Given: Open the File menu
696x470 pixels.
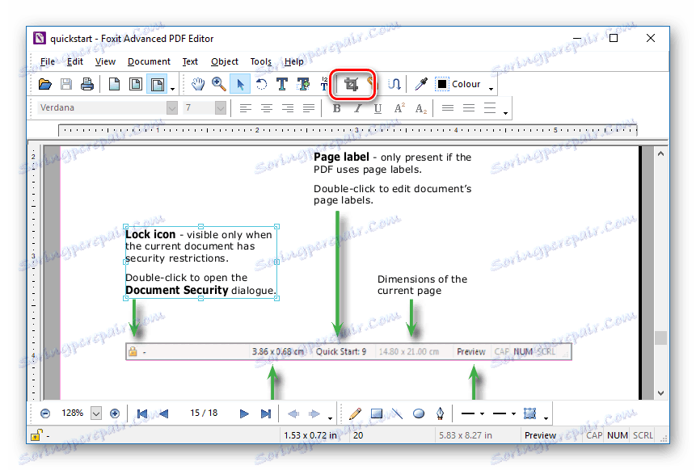Looking at the screenshot, I should tap(48, 61).
